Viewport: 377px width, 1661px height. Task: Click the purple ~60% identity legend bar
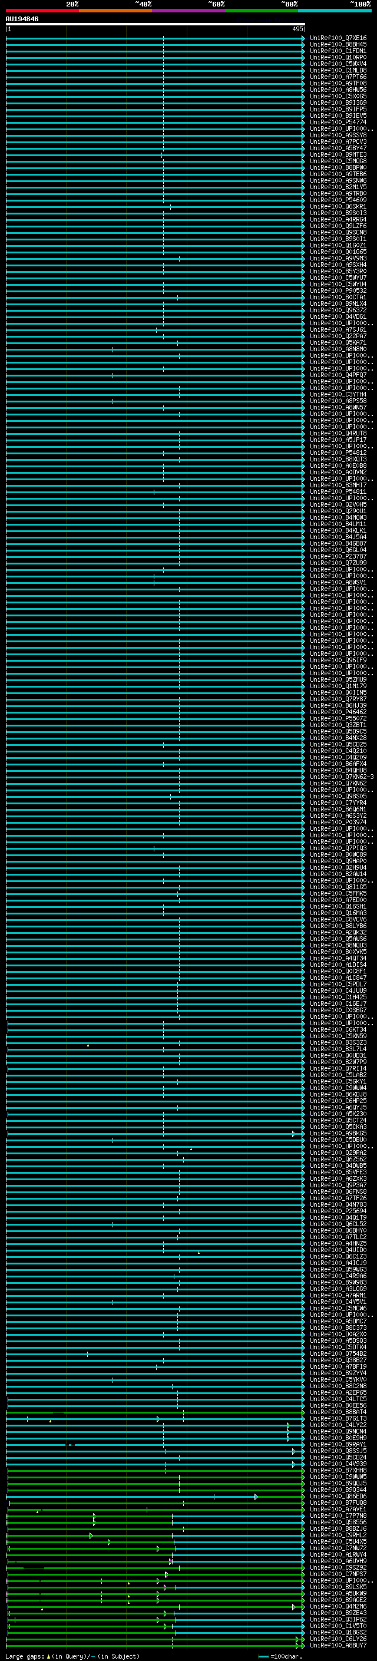(x=189, y=11)
